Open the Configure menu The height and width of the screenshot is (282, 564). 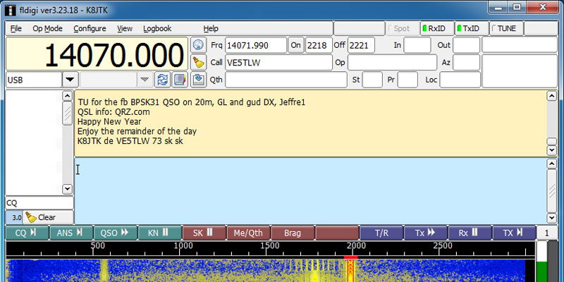tap(90, 28)
